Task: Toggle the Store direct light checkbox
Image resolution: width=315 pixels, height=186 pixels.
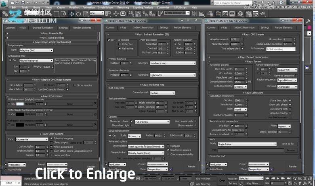Action: pyautogui.click(x=290, y=101)
